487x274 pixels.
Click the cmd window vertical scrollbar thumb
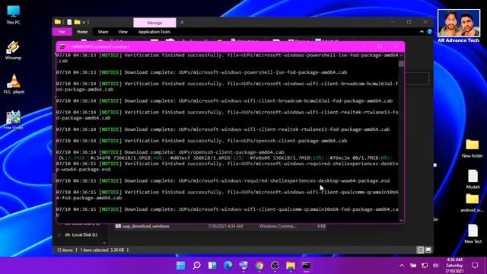click(401, 64)
